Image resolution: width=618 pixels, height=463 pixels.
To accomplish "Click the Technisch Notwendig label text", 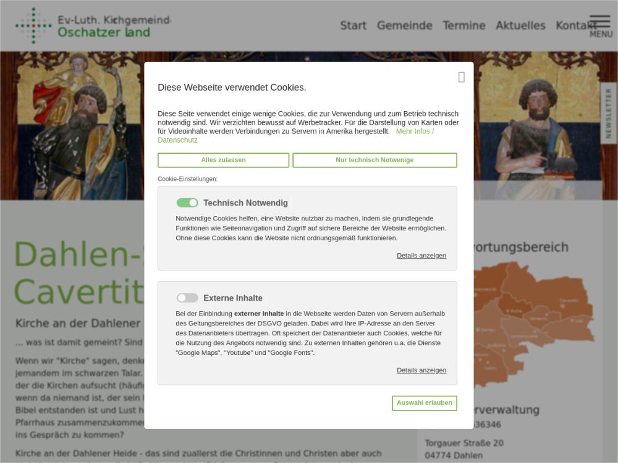I will pos(245,203).
